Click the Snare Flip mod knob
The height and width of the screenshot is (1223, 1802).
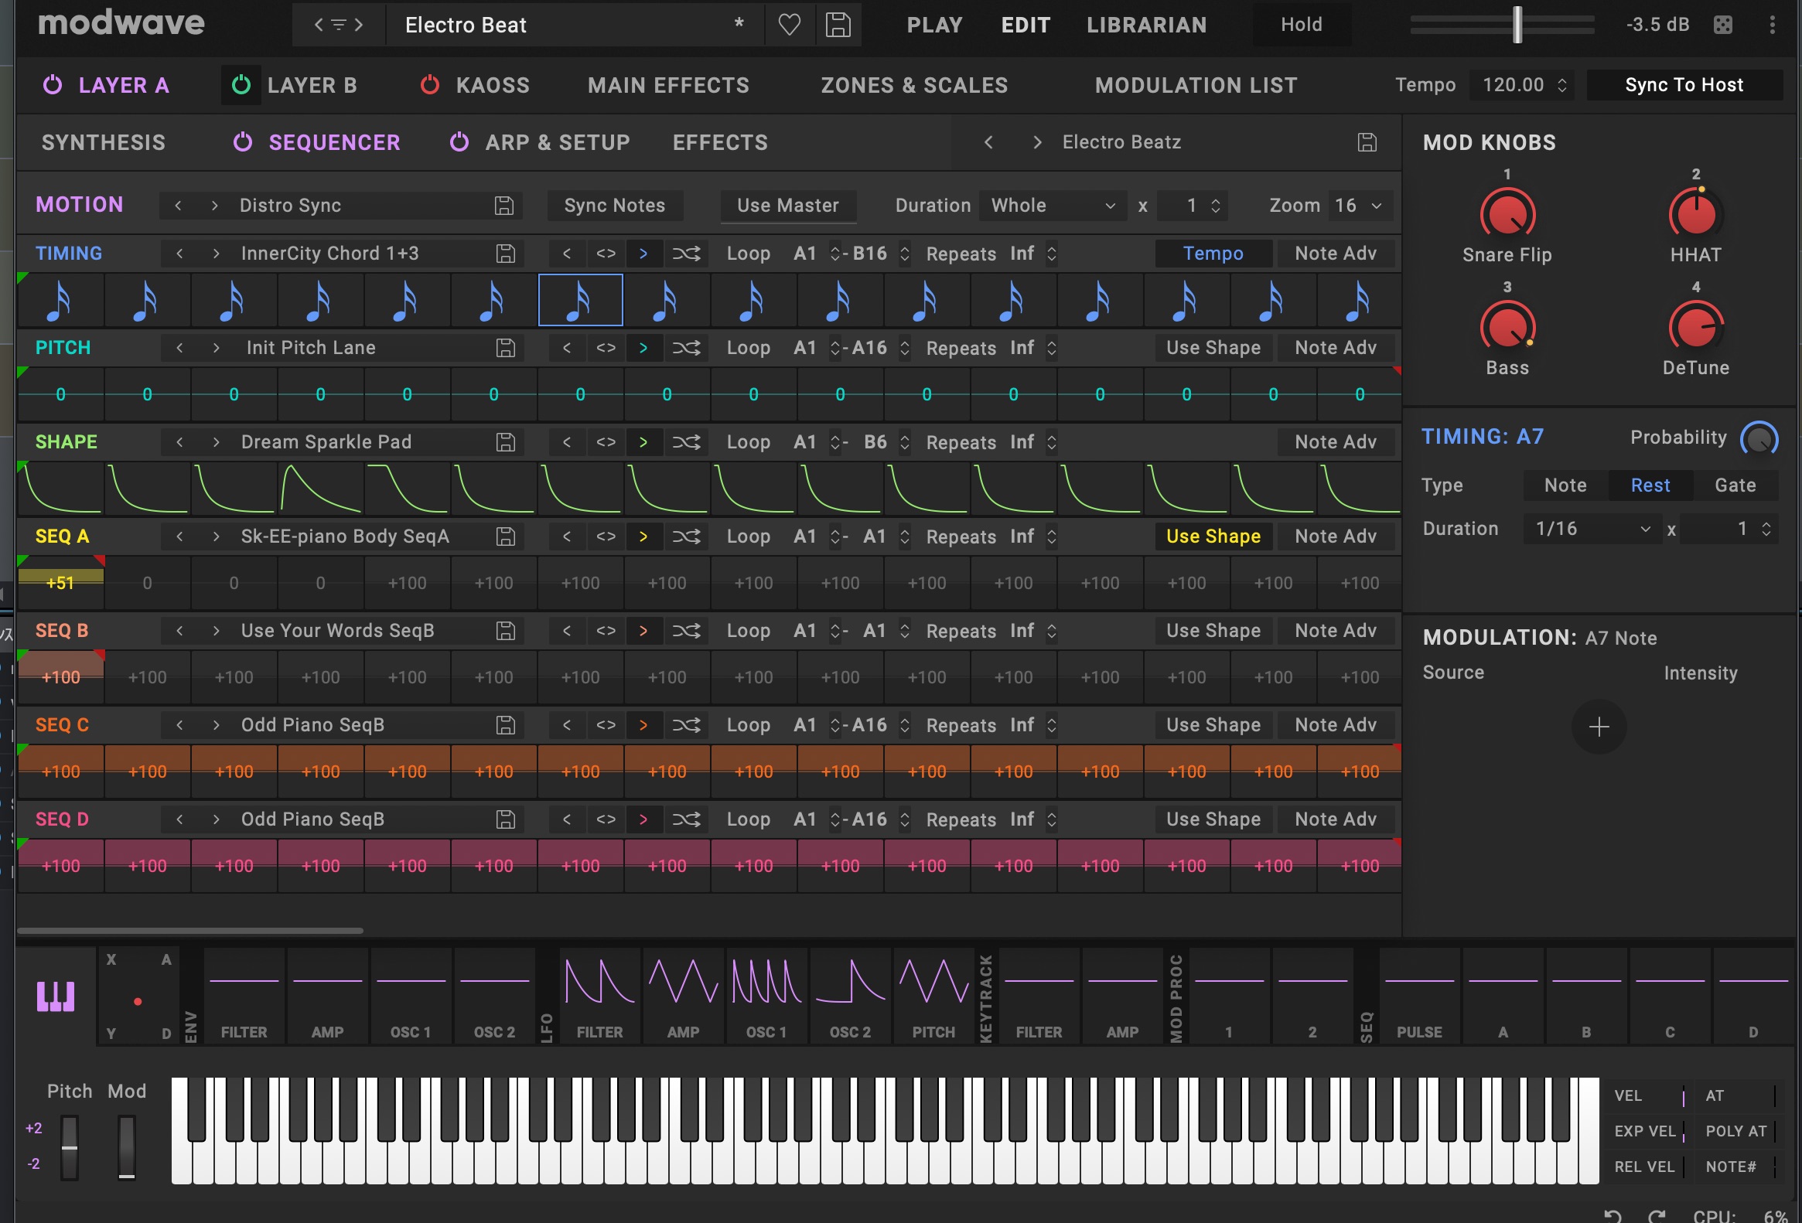point(1507,216)
